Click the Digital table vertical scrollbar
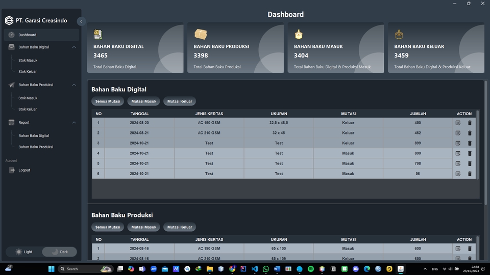The width and height of the screenshot is (490, 275). [478, 144]
